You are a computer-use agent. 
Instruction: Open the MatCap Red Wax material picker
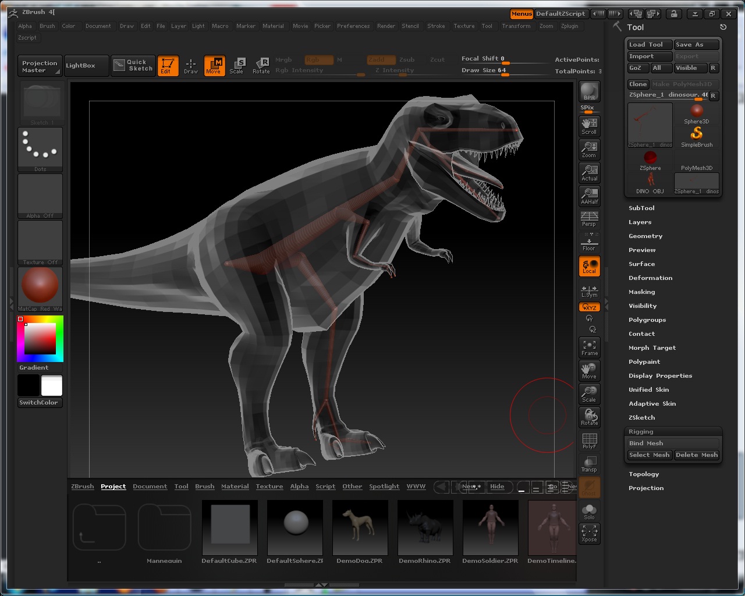click(x=40, y=289)
